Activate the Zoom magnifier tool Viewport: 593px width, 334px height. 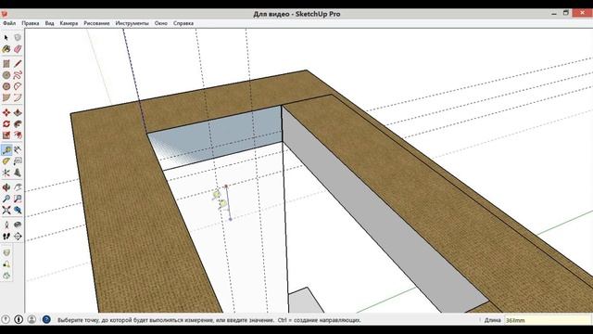pyautogui.click(x=6, y=199)
